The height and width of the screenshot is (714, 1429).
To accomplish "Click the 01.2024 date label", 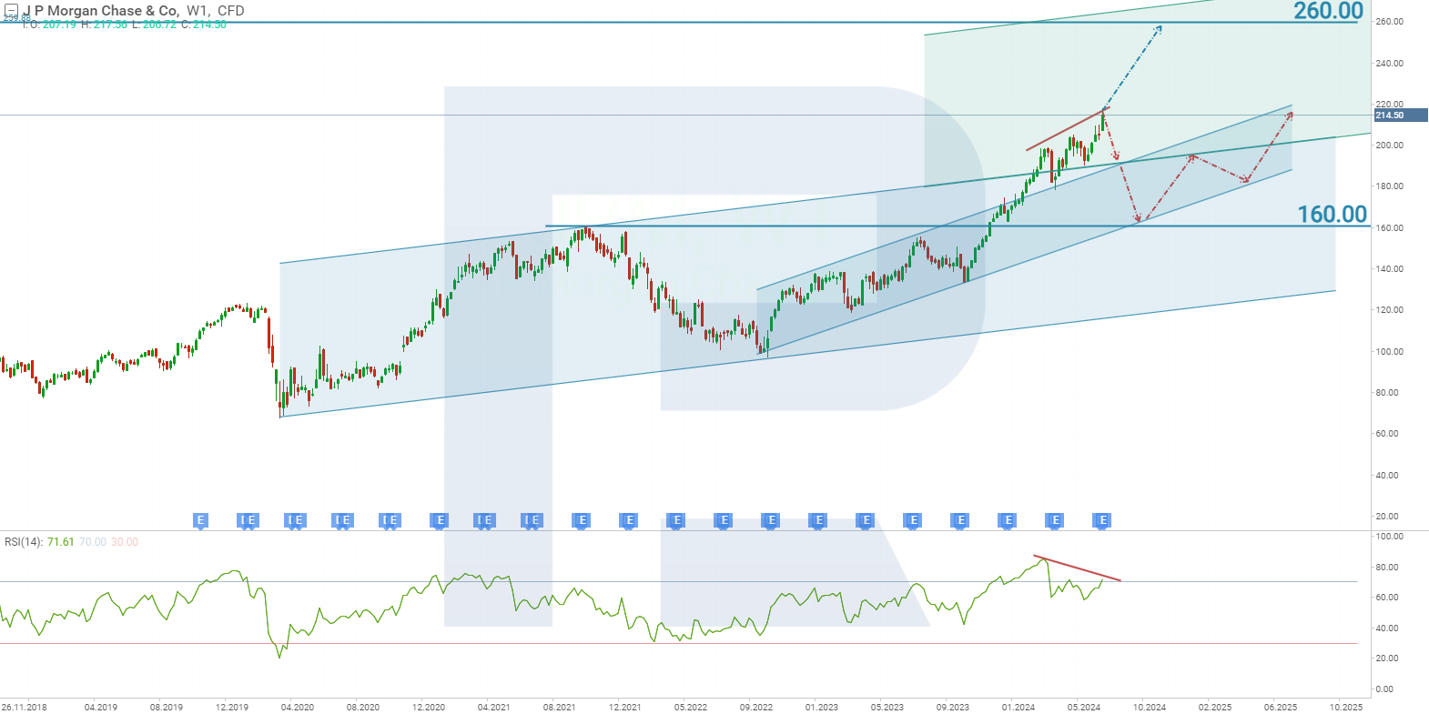I will click(x=1019, y=708).
